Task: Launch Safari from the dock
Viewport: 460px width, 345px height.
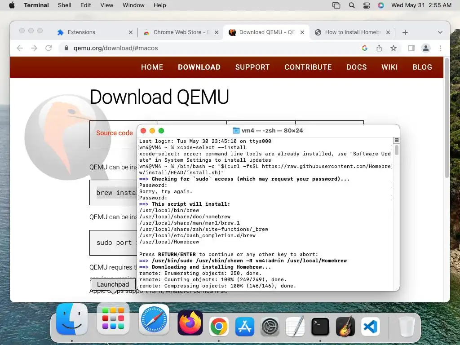Action: click(154, 319)
